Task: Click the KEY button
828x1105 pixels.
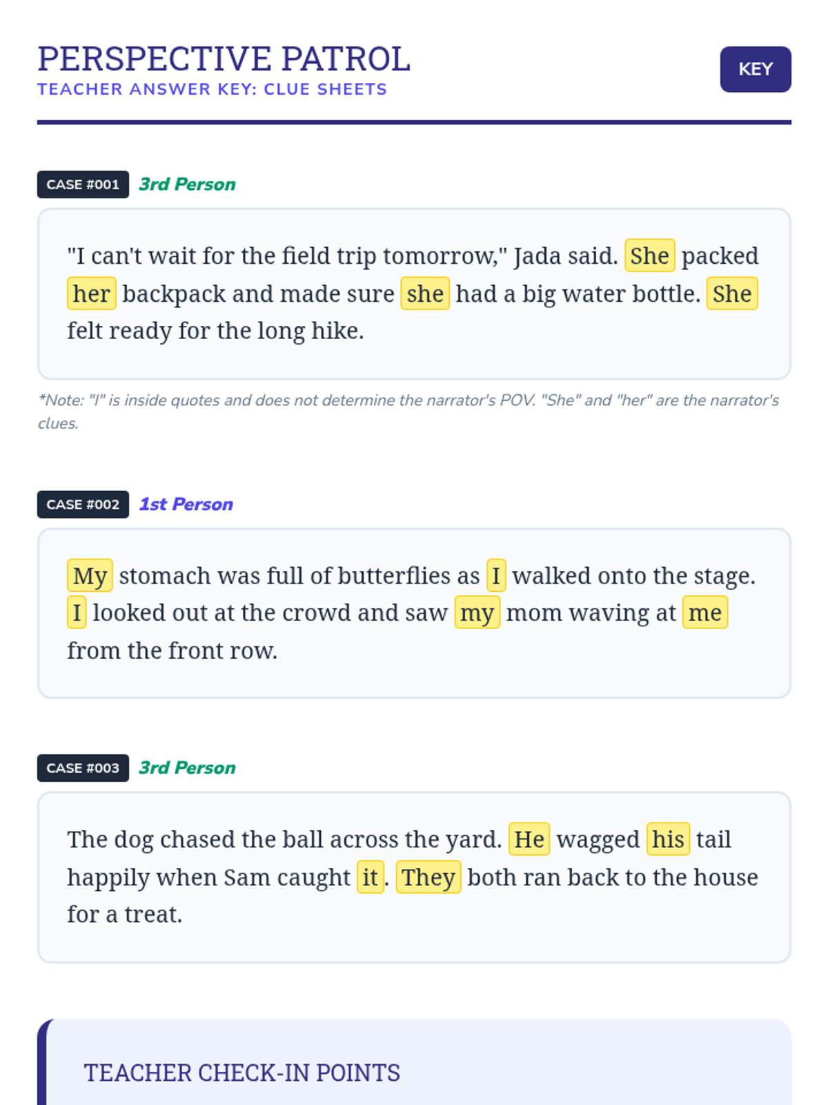Action: pyautogui.click(x=755, y=69)
